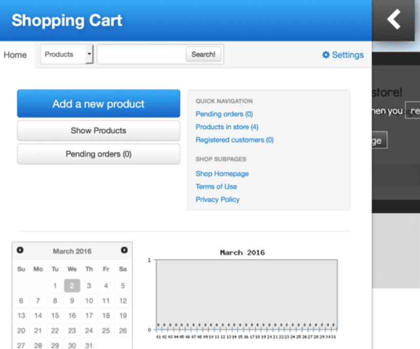Open Registered customers (0) link

[x=234, y=140]
